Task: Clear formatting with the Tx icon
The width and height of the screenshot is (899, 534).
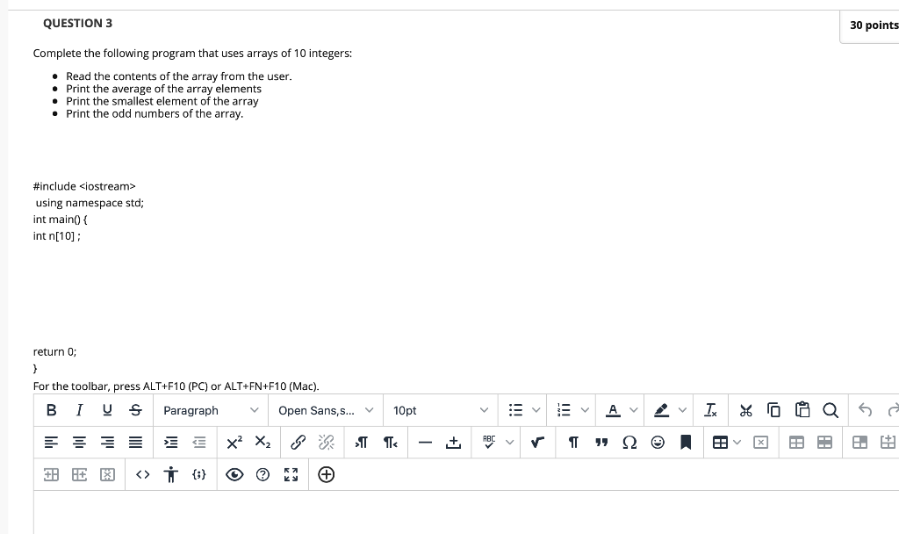Action: (x=710, y=410)
